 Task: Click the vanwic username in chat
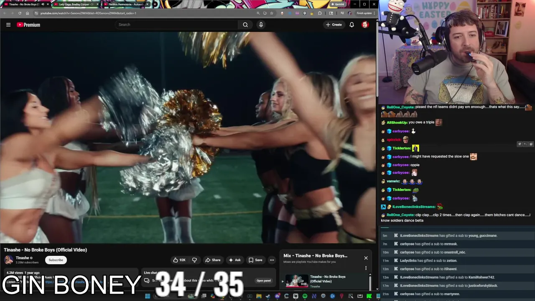pos(393,181)
